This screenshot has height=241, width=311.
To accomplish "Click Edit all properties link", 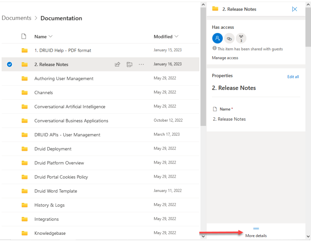I will (293, 77).
